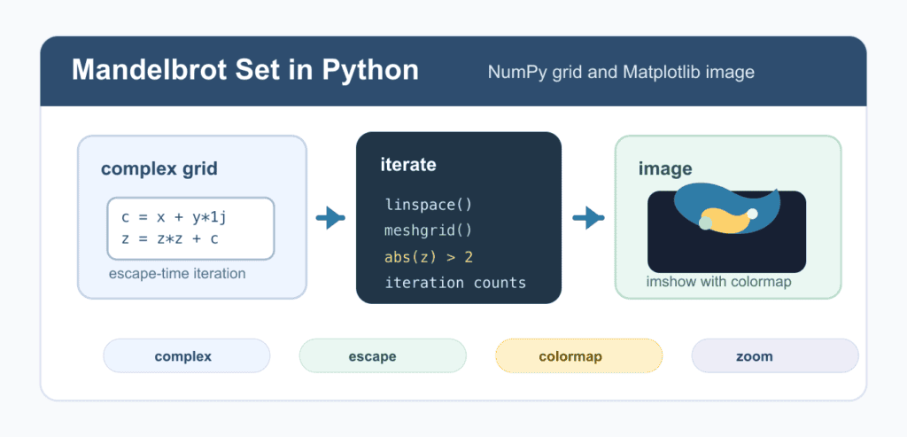Click the Python logo in the image card
The height and width of the screenshot is (437, 907).
726,209
